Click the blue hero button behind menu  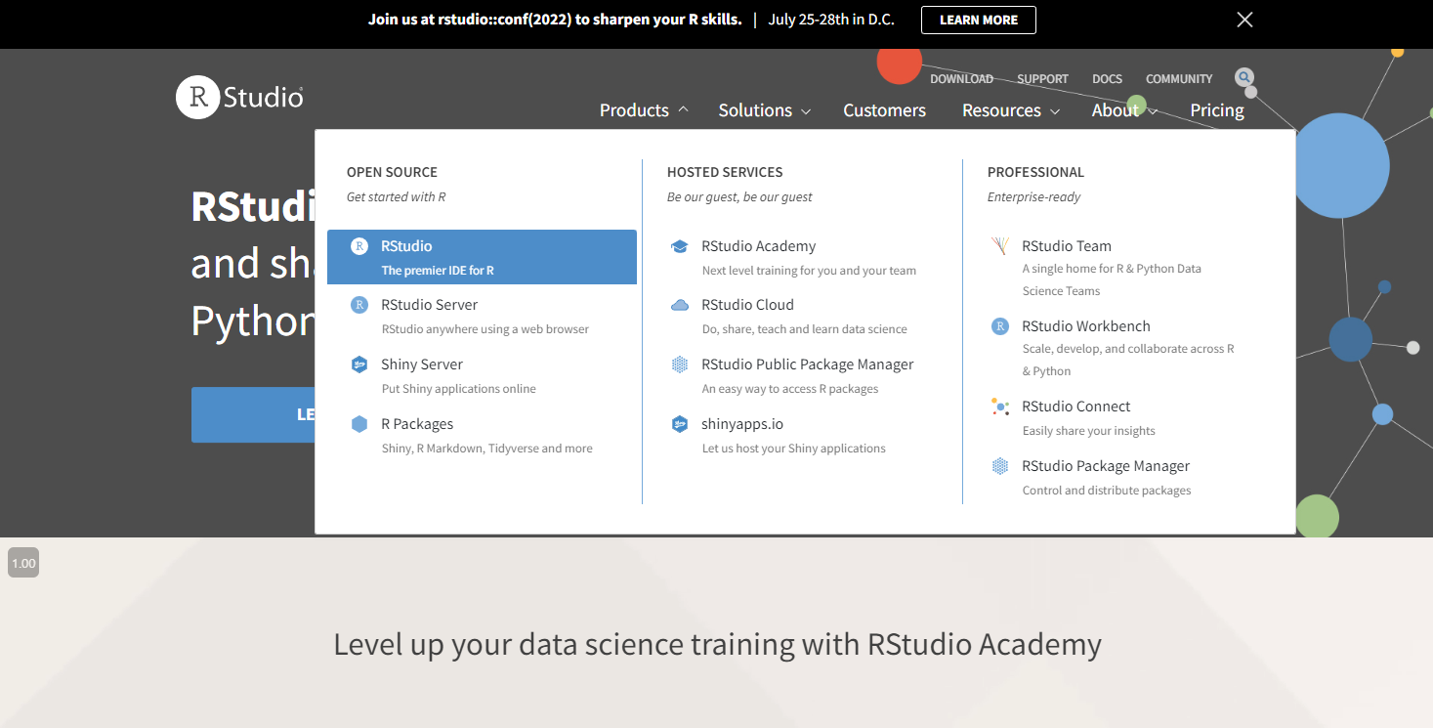[x=253, y=414]
